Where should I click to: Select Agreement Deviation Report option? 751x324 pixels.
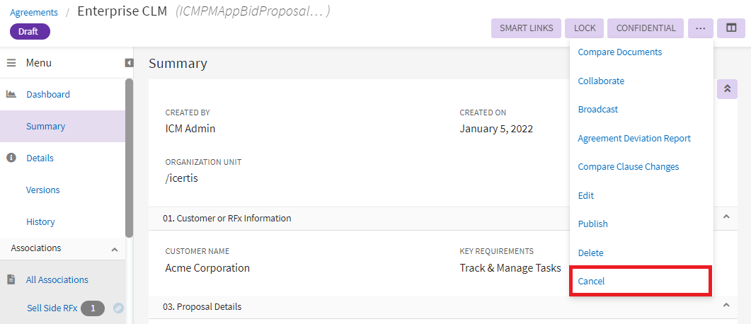[x=634, y=138]
